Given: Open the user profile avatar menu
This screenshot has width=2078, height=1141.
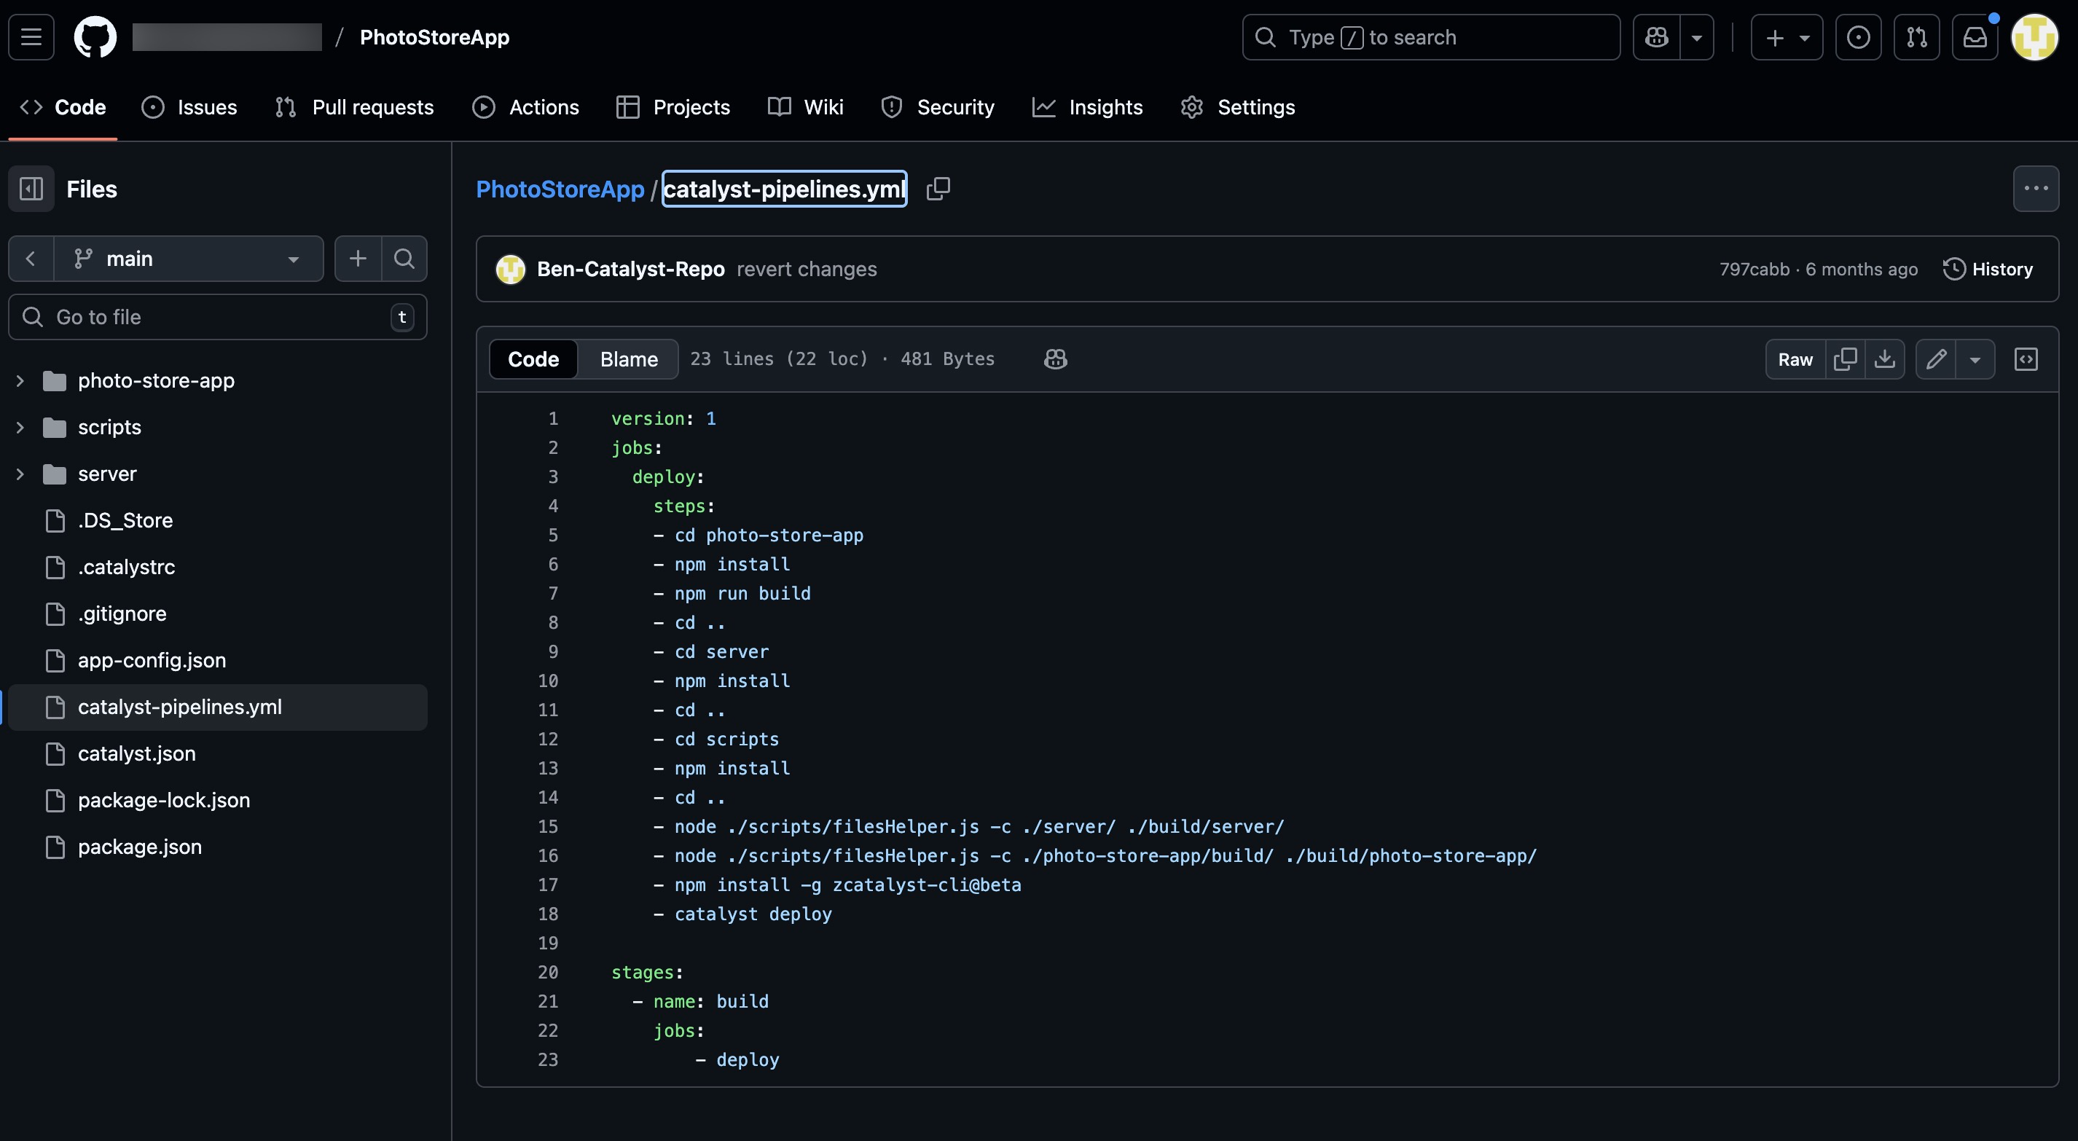Looking at the screenshot, I should (x=2034, y=37).
